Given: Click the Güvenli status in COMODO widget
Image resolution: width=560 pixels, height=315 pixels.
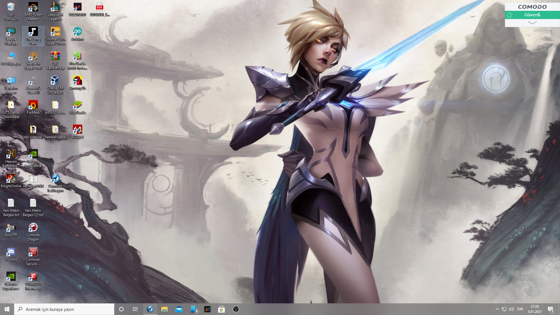Looking at the screenshot, I should point(532,15).
